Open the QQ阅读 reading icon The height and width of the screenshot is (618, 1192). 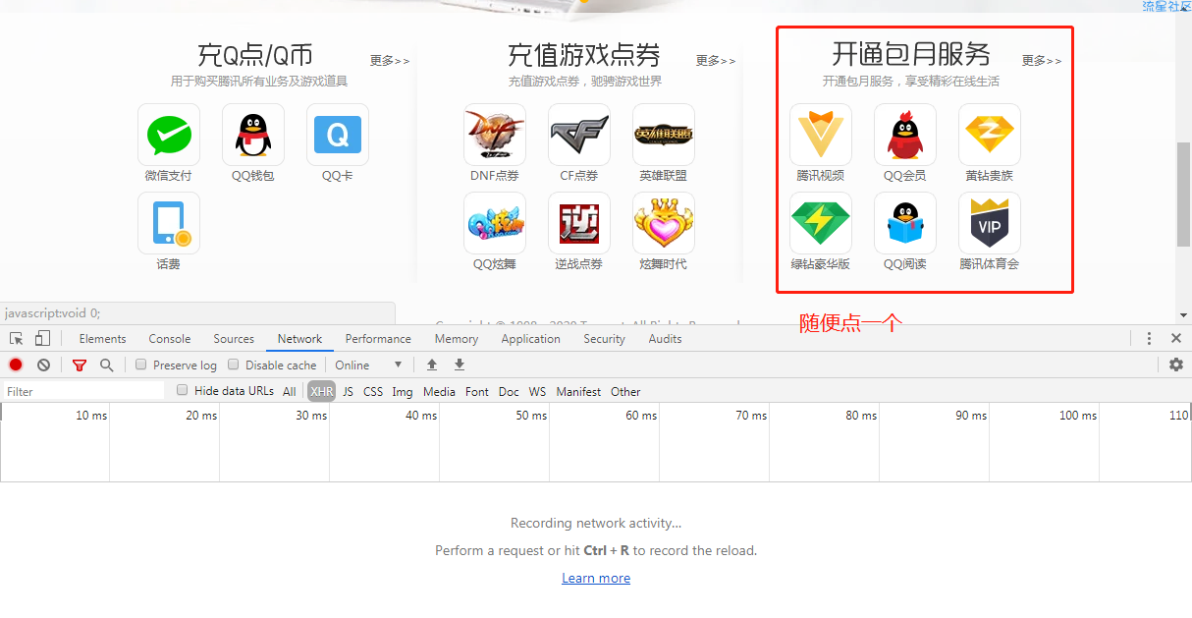pyautogui.click(x=904, y=223)
